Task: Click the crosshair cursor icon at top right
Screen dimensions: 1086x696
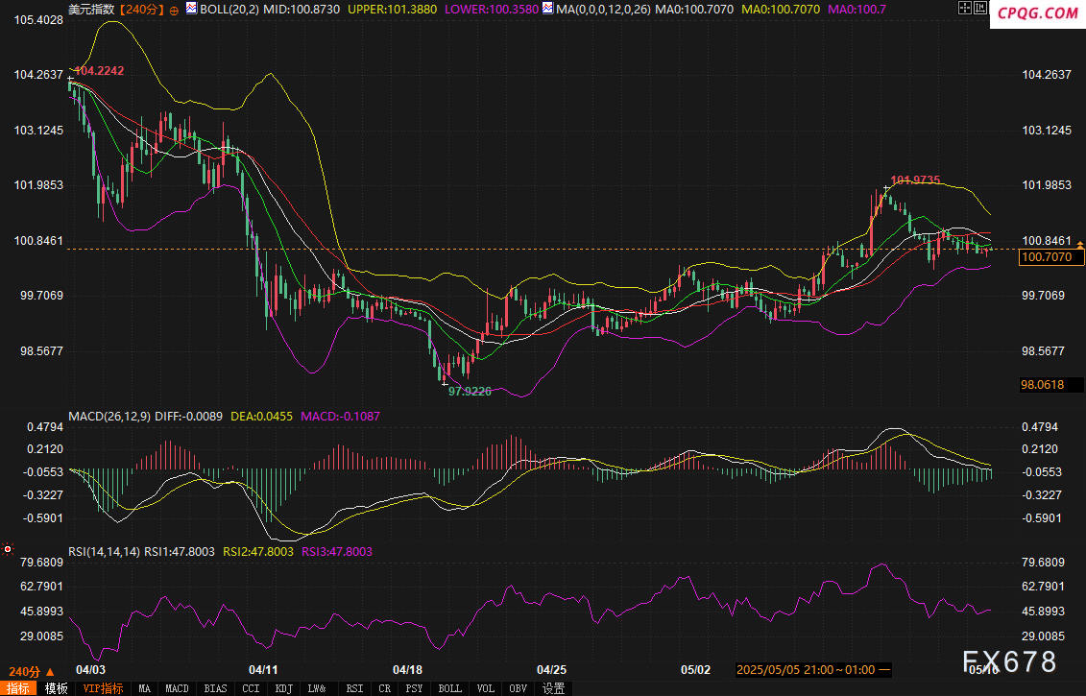Action: [965, 9]
